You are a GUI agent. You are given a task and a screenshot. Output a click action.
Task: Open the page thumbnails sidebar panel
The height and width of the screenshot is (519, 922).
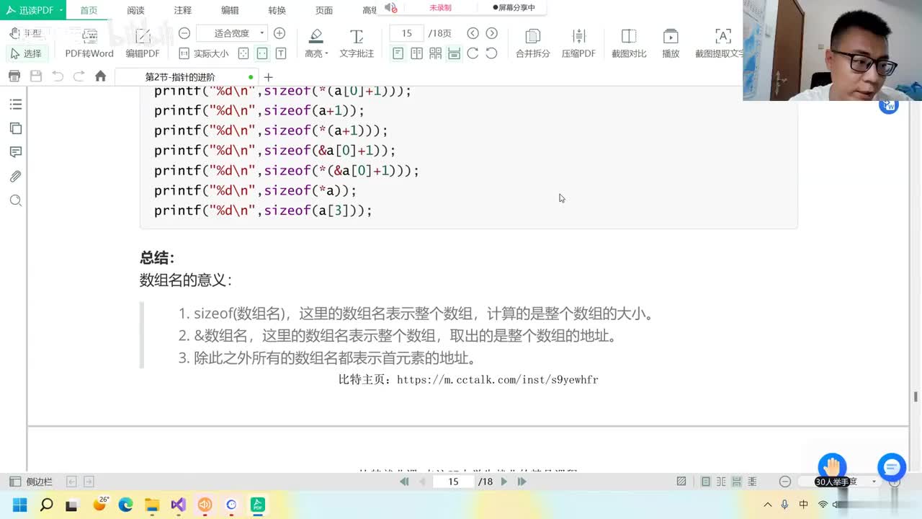click(16, 128)
